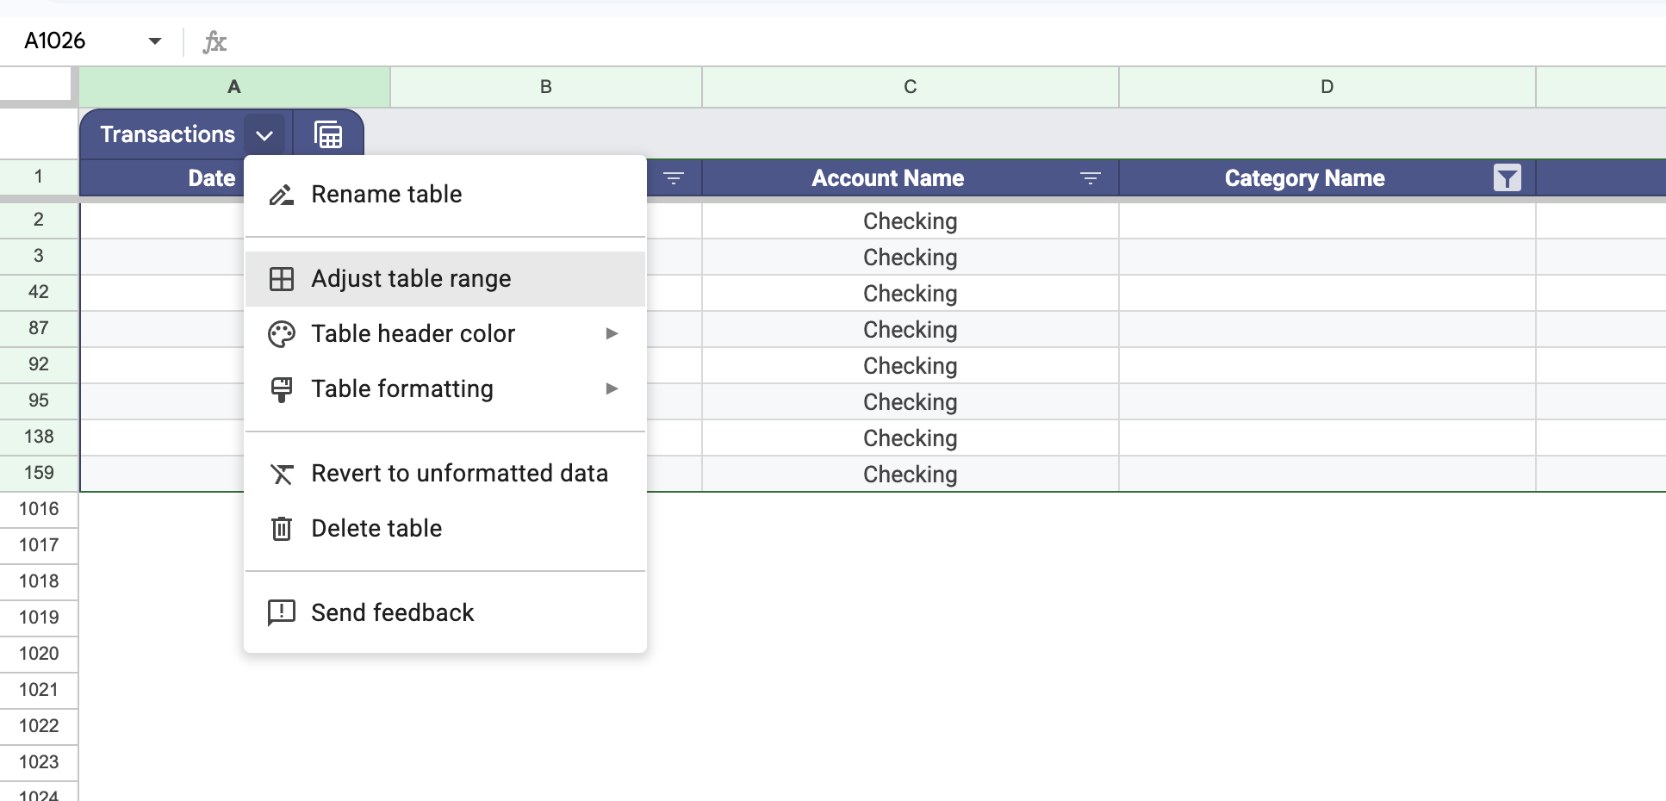Click the Checking cell in row 92
The width and height of the screenshot is (1666, 801).
tap(911, 366)
